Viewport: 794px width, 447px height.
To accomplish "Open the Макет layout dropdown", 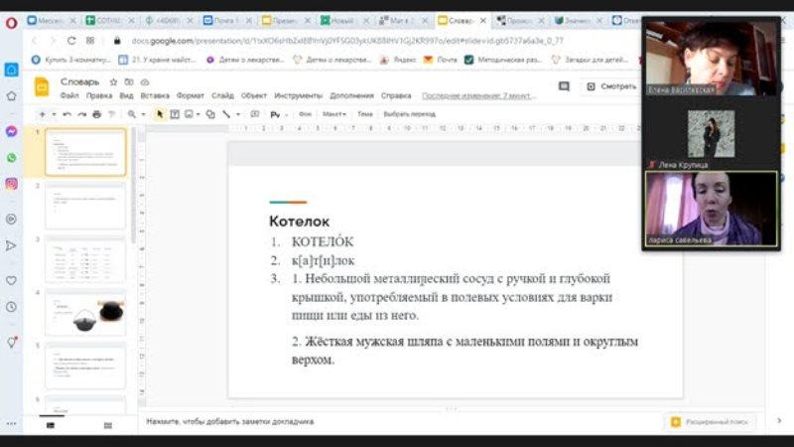I will point(333,114).
